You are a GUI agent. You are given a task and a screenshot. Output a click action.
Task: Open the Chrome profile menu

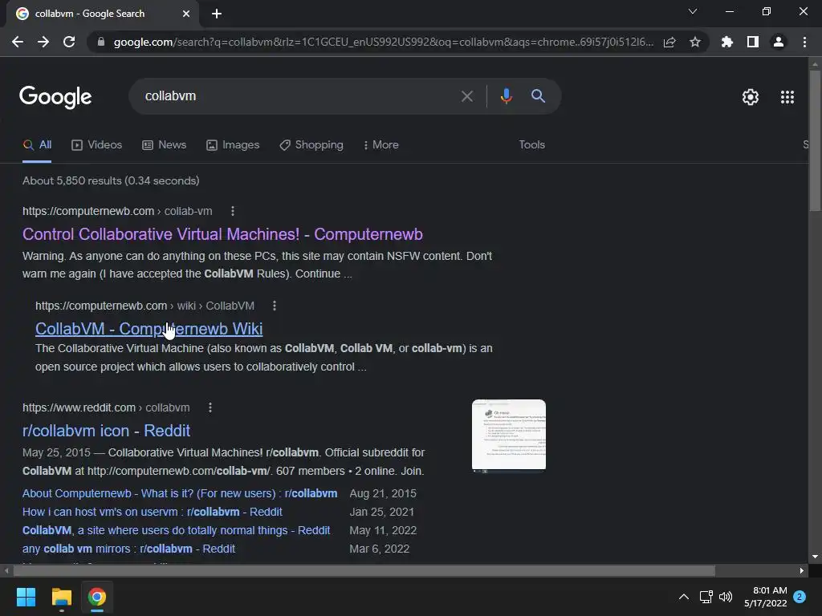(779, 42)
